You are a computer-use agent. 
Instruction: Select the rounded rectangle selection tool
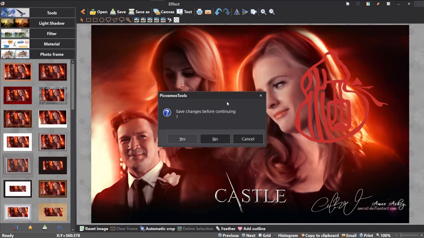click(95, 20)
